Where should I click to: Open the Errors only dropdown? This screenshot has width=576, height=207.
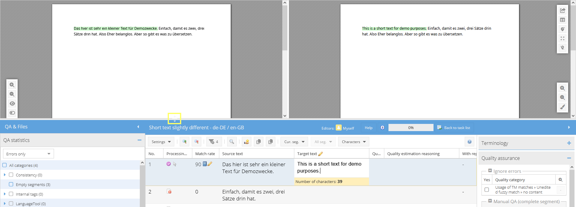point(28,154)
